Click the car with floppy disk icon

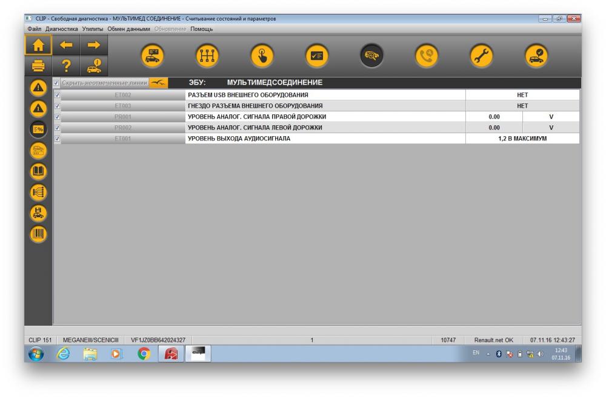(38, 213)
